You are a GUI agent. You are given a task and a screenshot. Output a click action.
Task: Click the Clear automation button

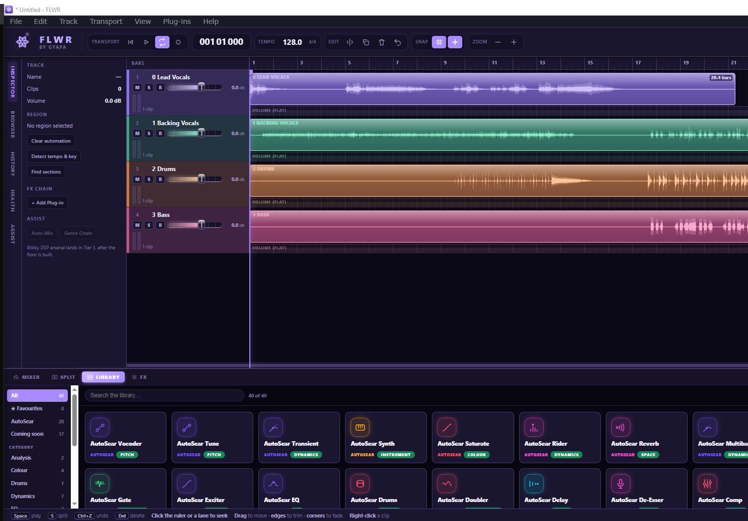coord(51,141)
